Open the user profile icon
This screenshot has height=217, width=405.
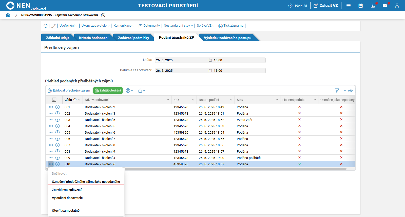tap(397, 6)
